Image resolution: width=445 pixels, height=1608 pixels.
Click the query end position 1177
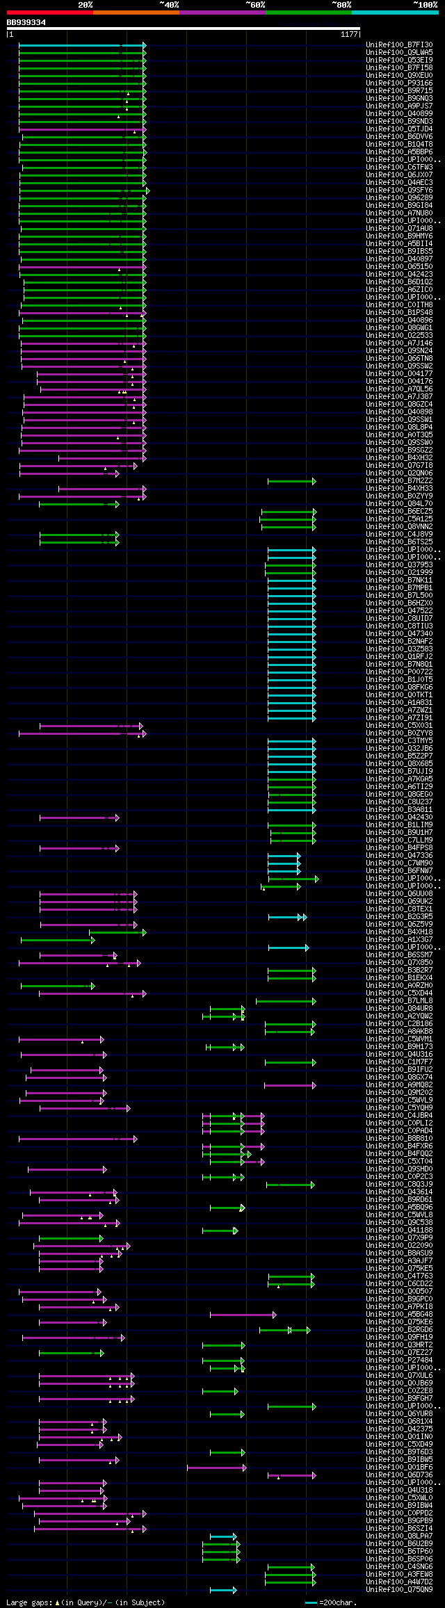coord(349,34)
